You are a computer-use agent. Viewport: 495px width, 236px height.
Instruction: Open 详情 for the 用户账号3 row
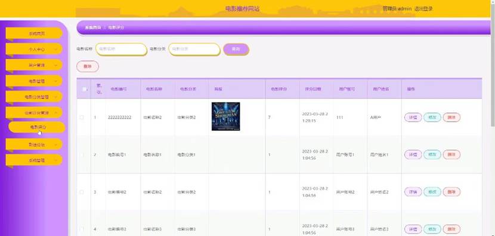(x=413, y=229)
